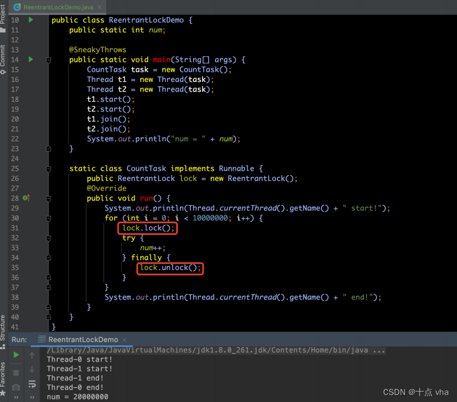Collapse the main method fold arrow
The image size is (457, 402).
[49, 61]
